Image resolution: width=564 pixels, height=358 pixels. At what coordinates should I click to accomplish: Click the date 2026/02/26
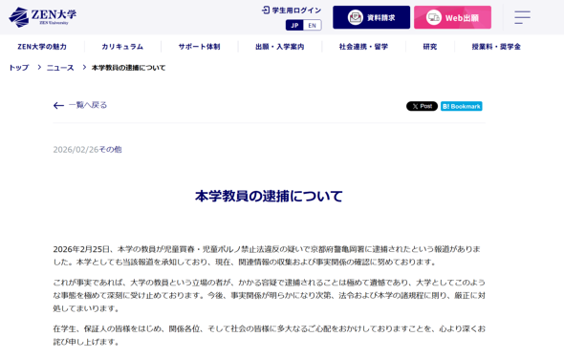coord(76,149)
